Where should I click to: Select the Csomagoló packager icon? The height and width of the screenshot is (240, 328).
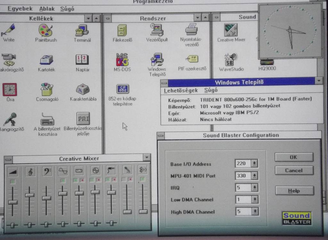pos(47,89)
